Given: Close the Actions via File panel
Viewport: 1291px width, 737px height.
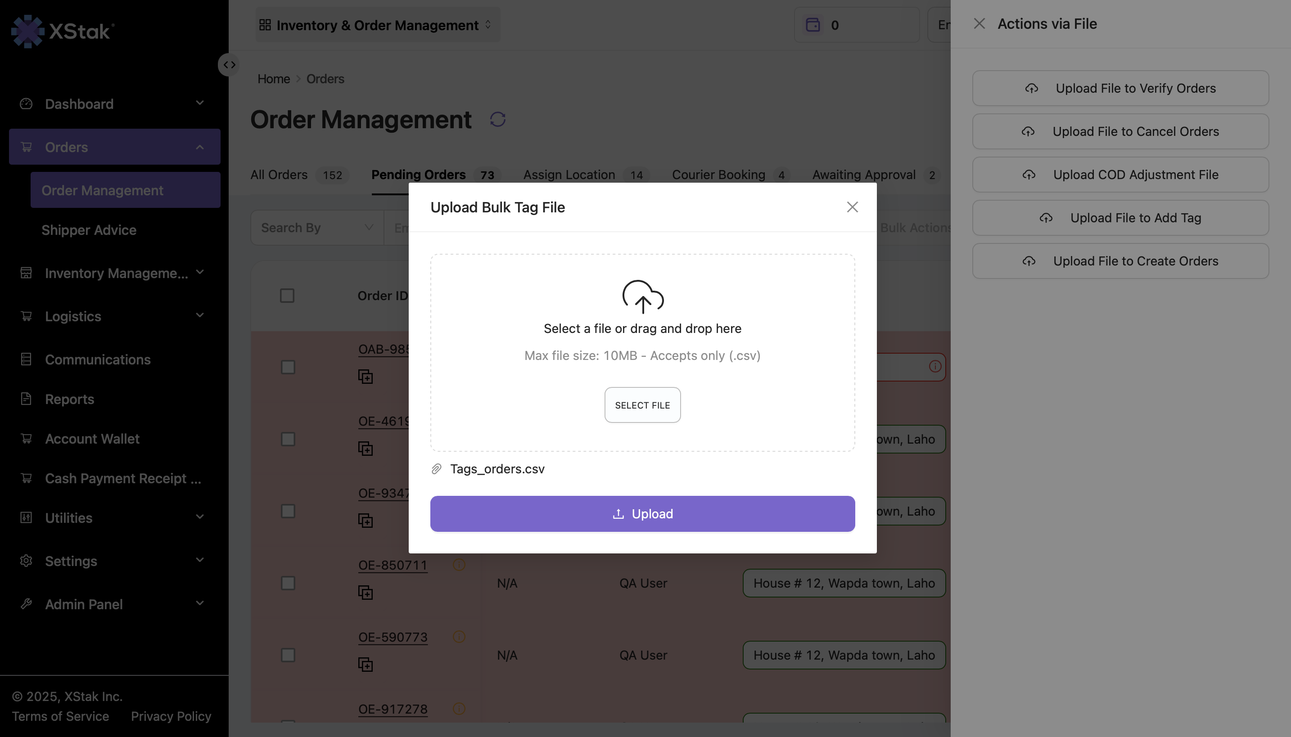Looking at the screenshot, I should (x=979, y=24).
